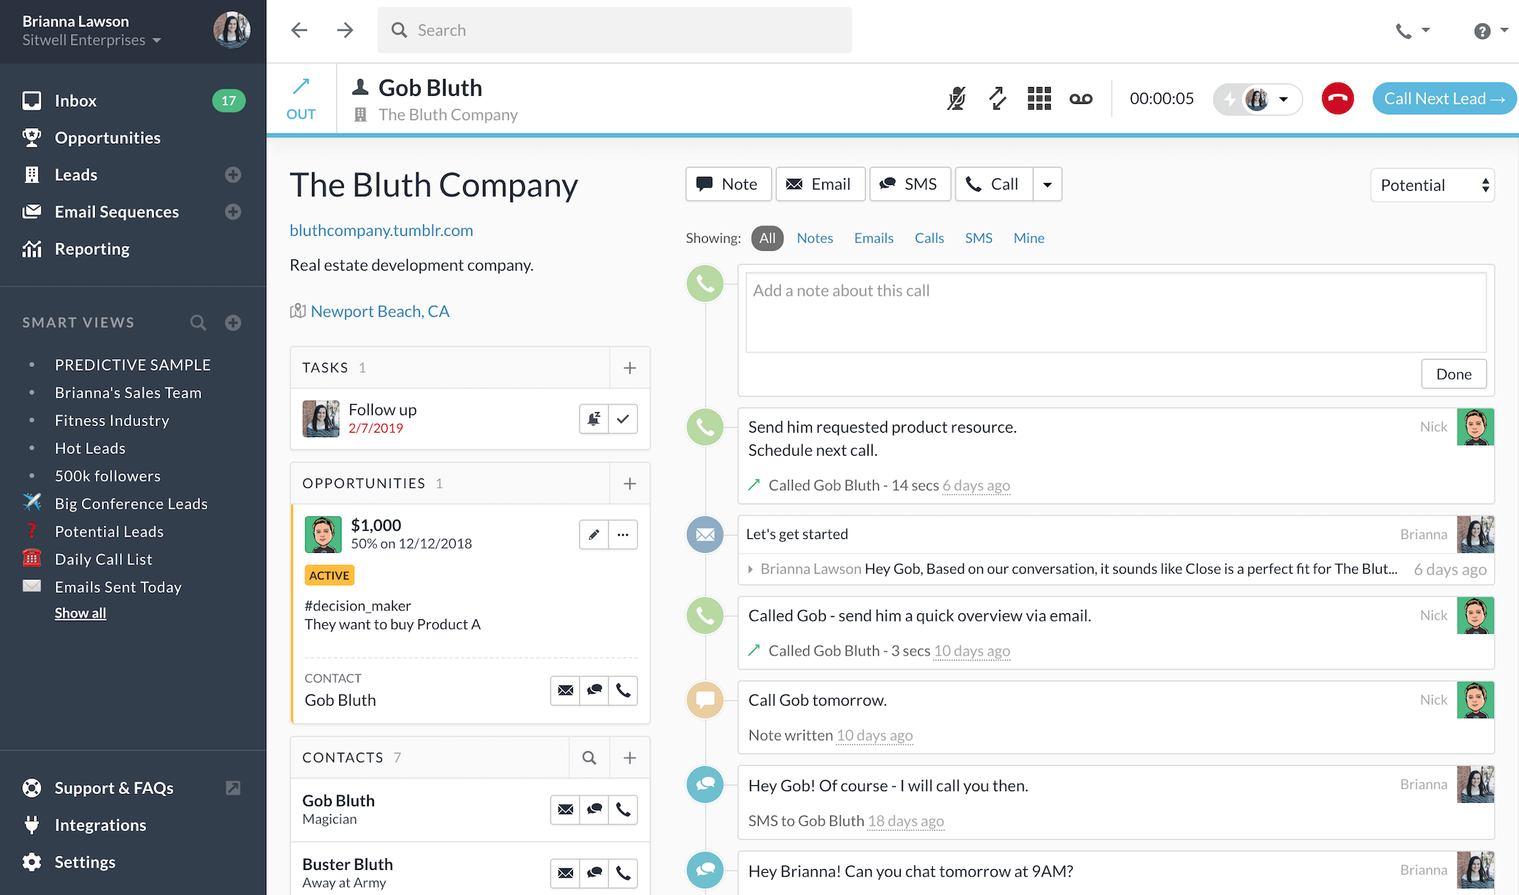Click the transfer call icon
This screenshot has width=1519, height=895.
(x=996, y=98)
